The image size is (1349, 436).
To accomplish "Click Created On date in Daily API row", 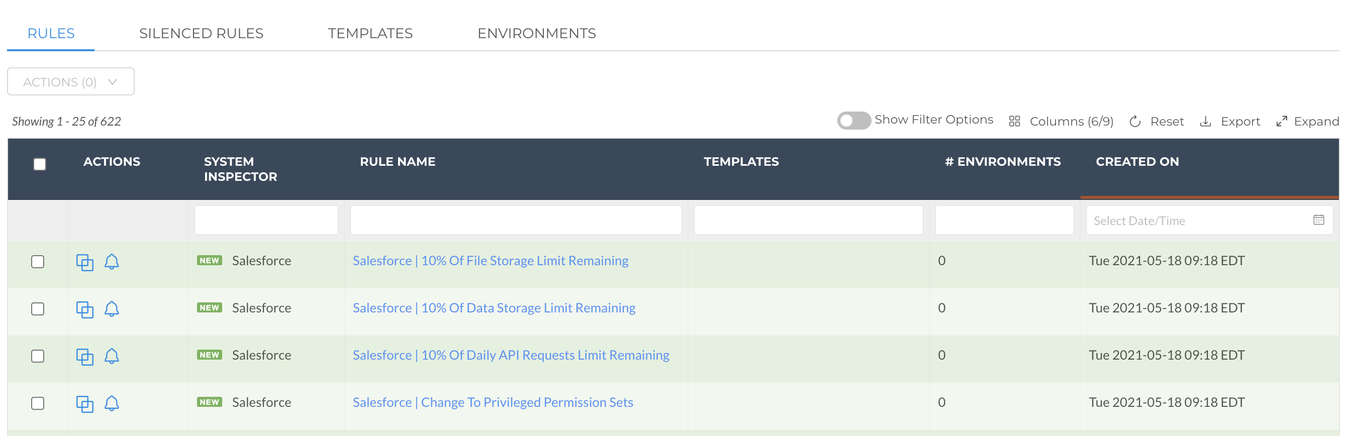I will point(1166,355).
